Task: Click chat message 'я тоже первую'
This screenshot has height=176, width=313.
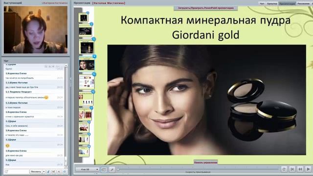Action: (x=13, y=108)
